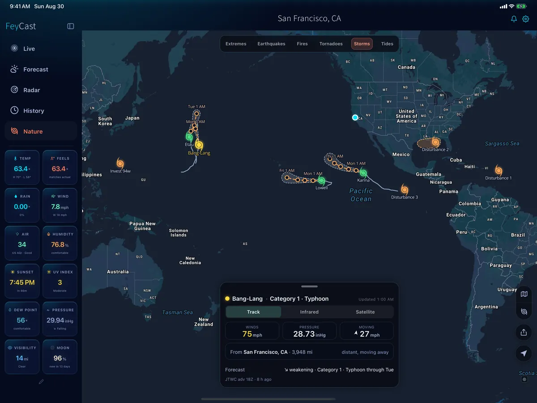Switch to Tornadoes map filter
The width and height of the screenshot is (537, 403).
[x=331, y=44]
